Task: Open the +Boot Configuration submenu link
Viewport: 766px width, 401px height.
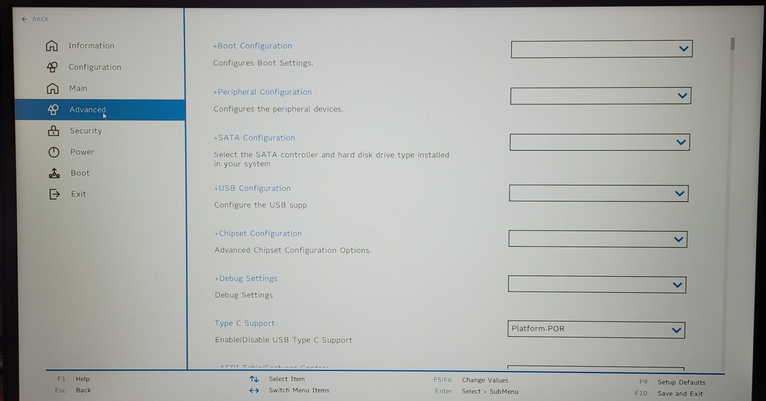Action: [253, 46]
